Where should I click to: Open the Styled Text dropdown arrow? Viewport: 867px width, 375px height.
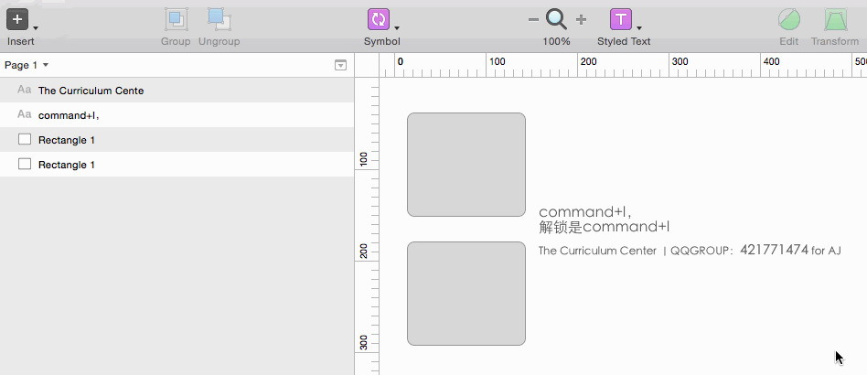click(639, 27)
